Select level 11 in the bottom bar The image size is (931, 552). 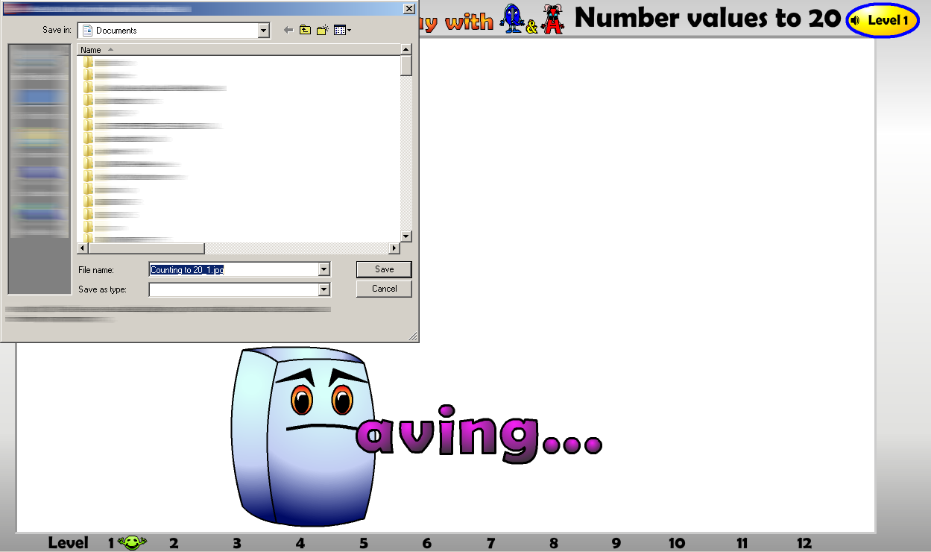(742, 543)
